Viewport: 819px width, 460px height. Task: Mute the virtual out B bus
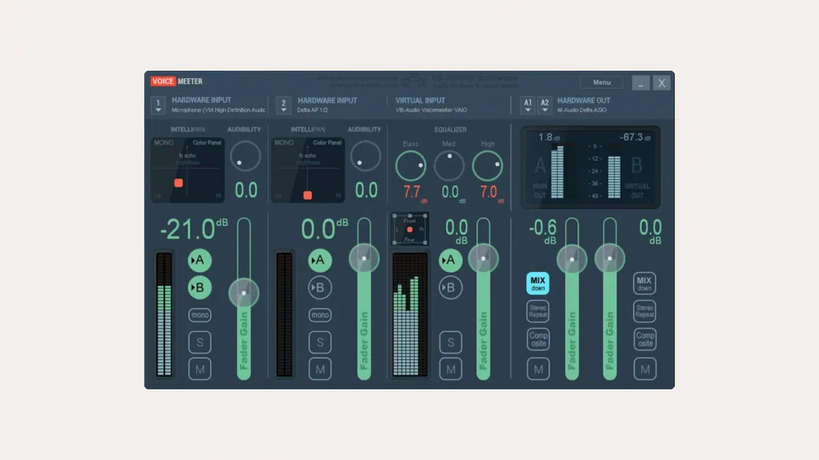coord(645,369)
